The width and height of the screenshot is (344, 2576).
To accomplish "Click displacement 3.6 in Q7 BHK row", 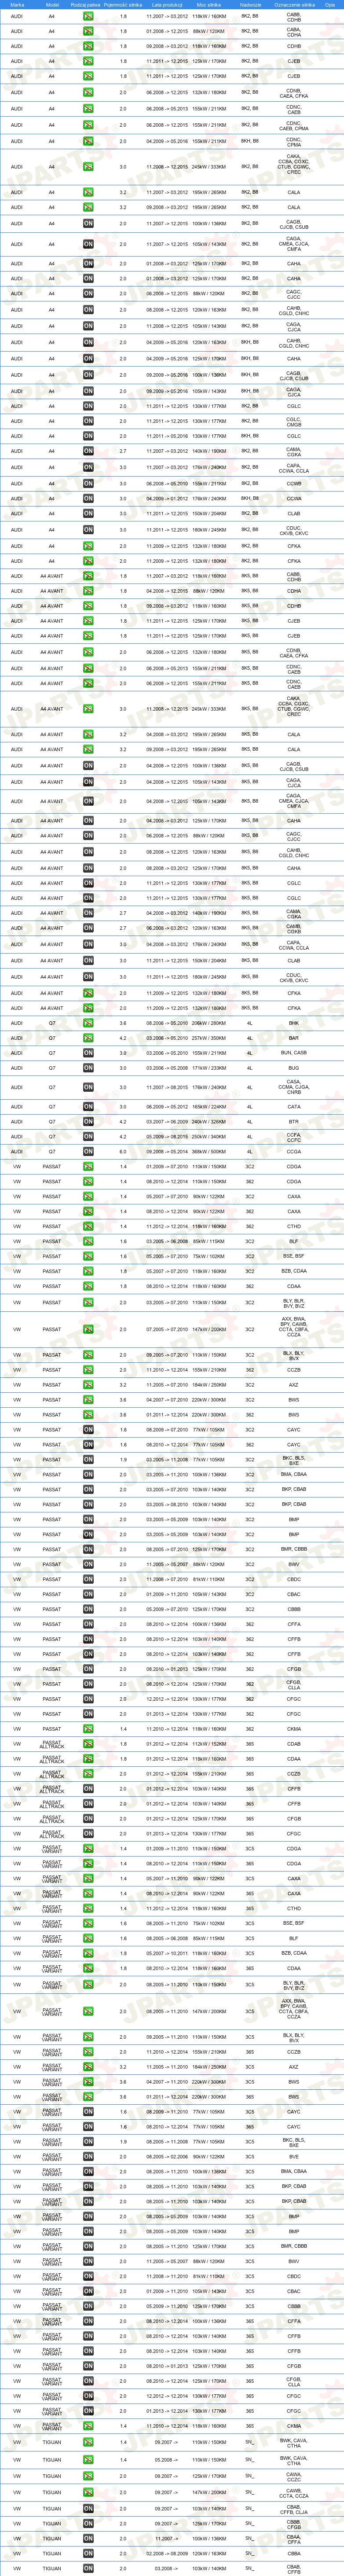I will 123,1023.
